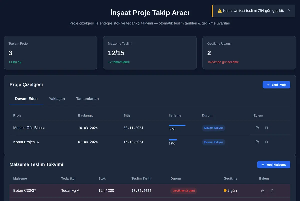Select the Beton C30/37 material name
300x201 pixels.
pos(25,190)
